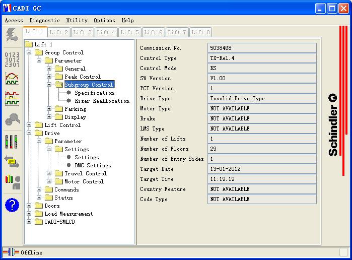The width and height of the screenshot is (352, 260).
Task: Open the Access menu
Action: tap(14, 21)
